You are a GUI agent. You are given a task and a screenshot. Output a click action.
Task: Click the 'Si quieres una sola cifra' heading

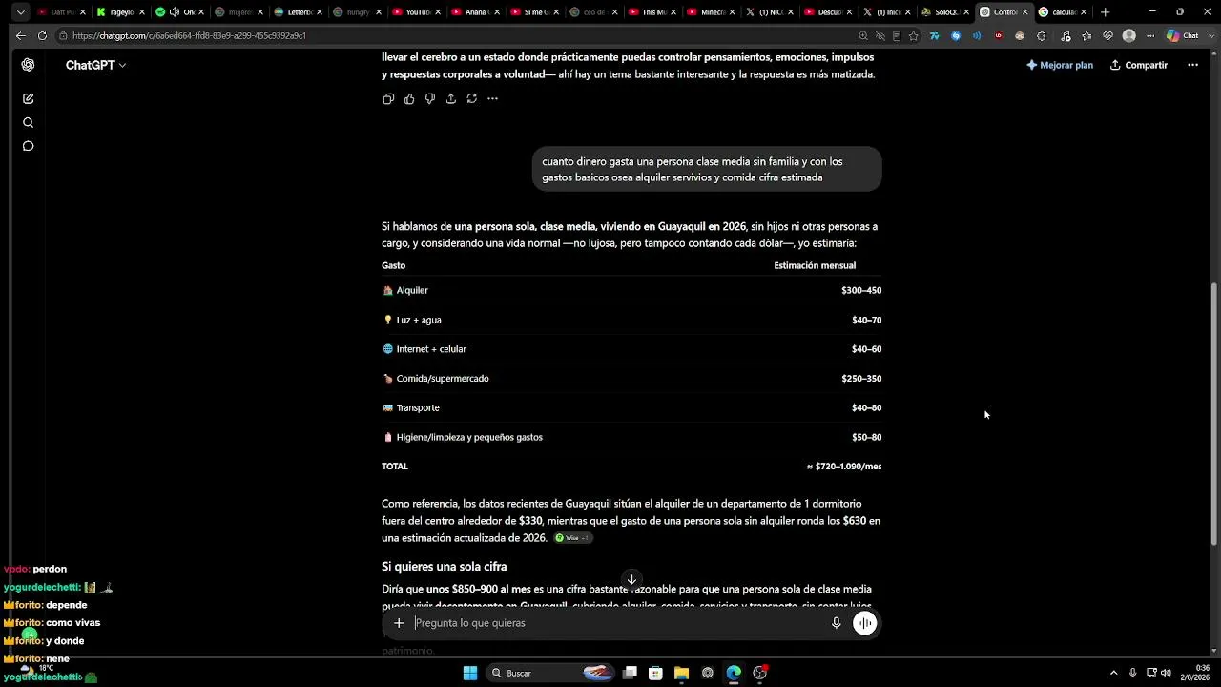pyautogui.click(x=444, y=567)
